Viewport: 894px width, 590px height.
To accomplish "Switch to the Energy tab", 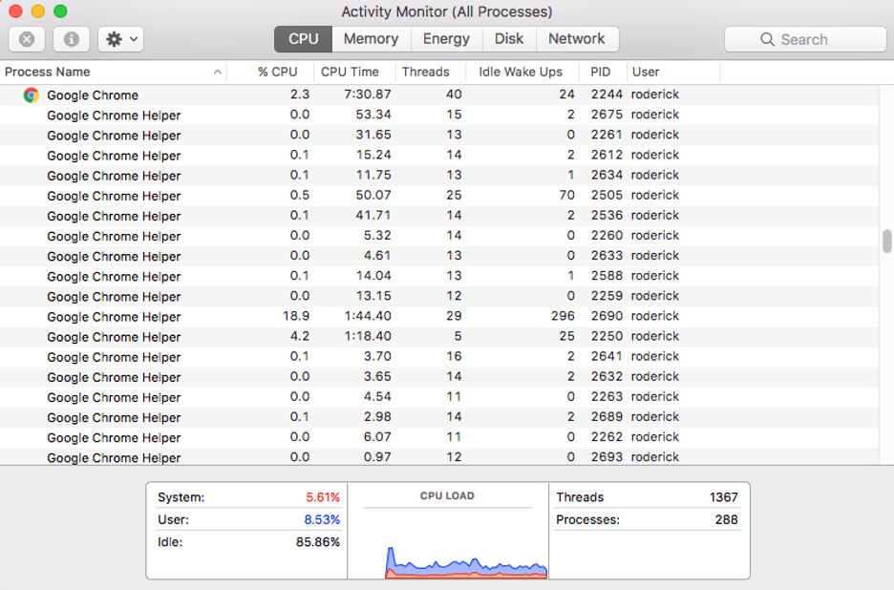I will (446, 39).
